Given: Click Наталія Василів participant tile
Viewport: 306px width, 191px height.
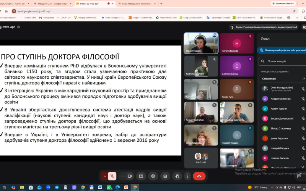Looking at the screenshot, I should [237, 43].
